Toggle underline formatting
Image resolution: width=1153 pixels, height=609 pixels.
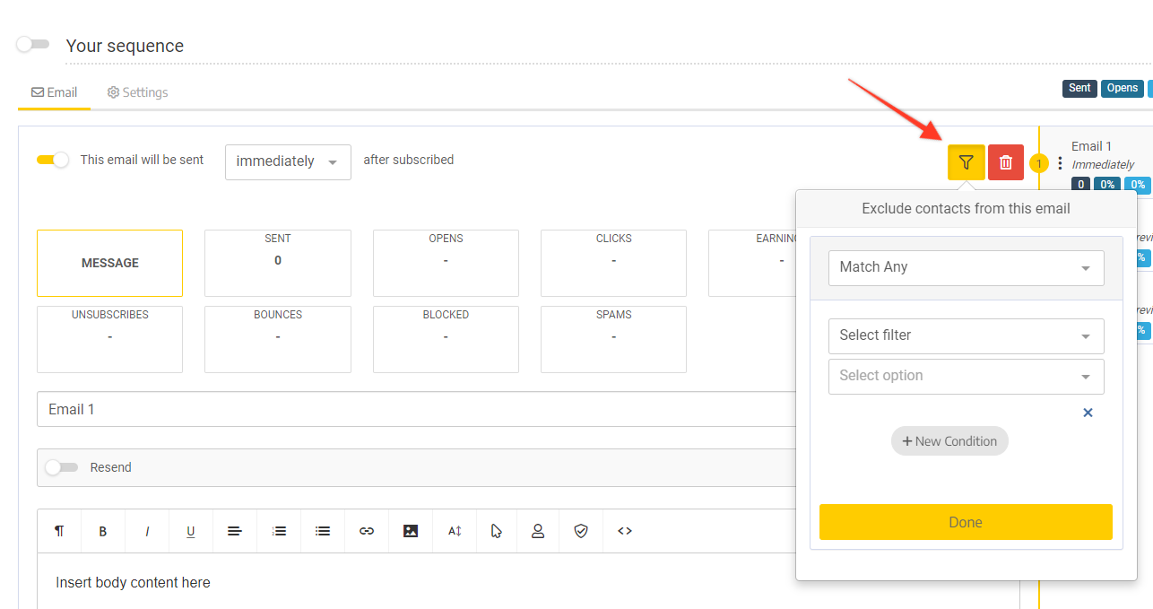pos(191,531)
